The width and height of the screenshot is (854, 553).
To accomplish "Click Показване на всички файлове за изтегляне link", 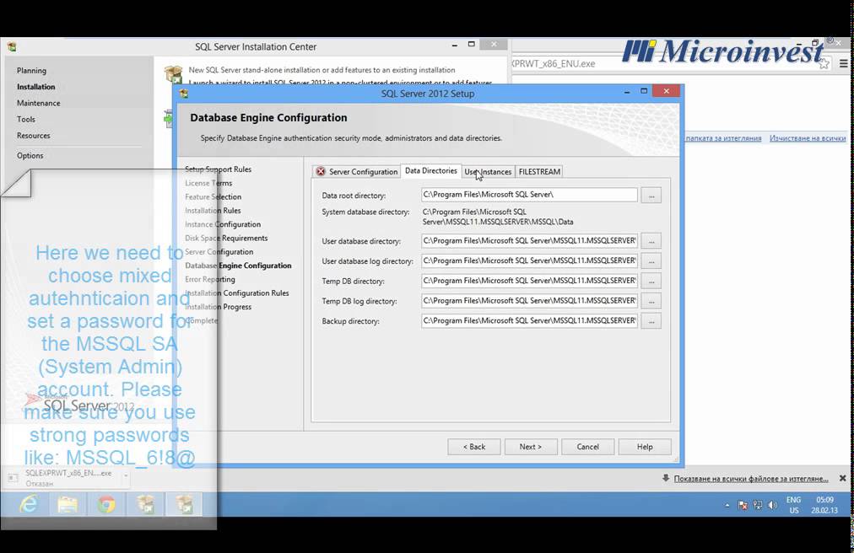I will [x=751, y=479].
